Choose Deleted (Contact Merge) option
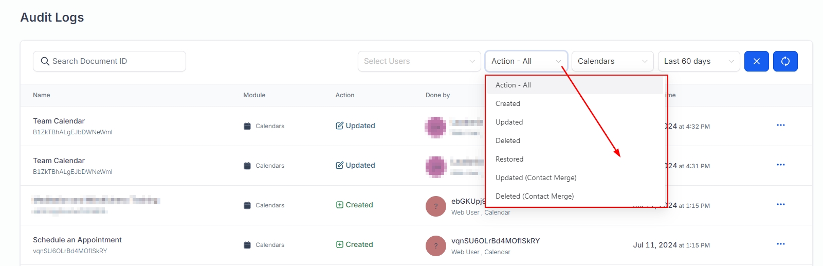Image resolution: width=823 pixels, height=266 pixels. click(x=535, y=196)
